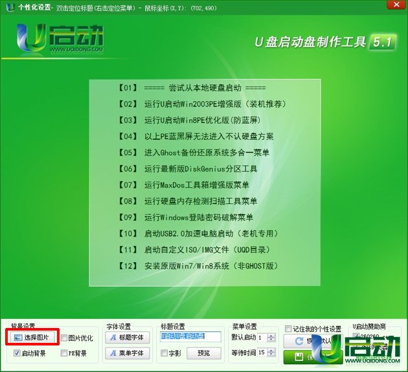
Task: Enable the 字影 text shadow checkbox
Action: click(x=164, y=353)
